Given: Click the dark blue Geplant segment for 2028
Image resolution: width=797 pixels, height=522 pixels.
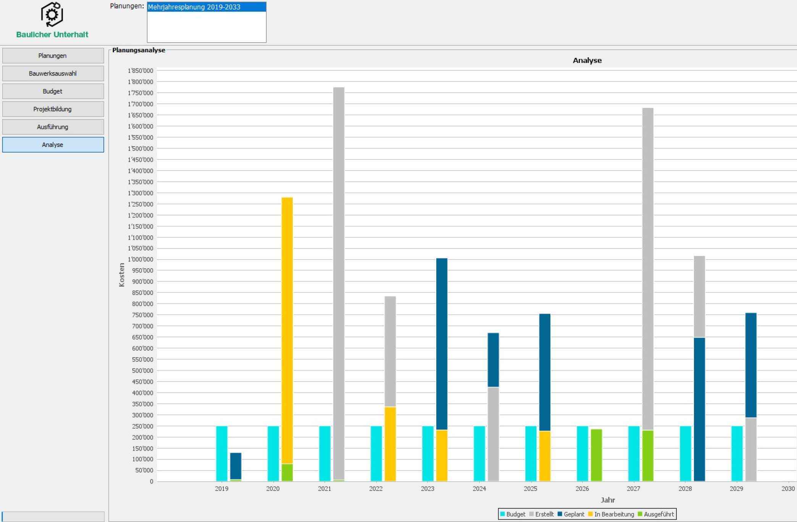Looking at the screenshot, I should coord(699,409).
